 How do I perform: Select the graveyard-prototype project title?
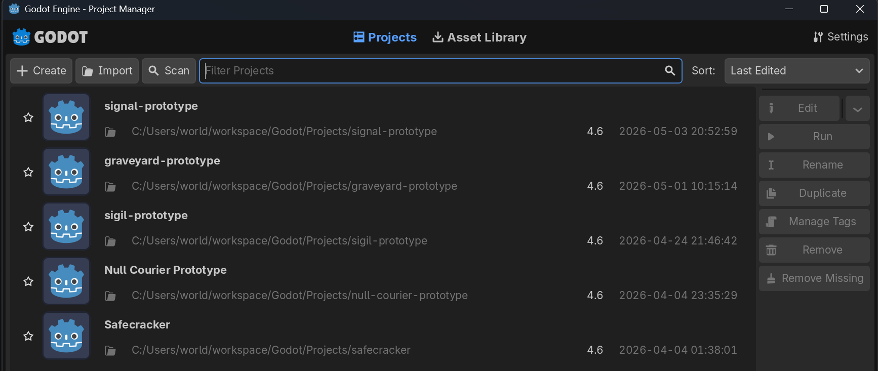[162, 161]
